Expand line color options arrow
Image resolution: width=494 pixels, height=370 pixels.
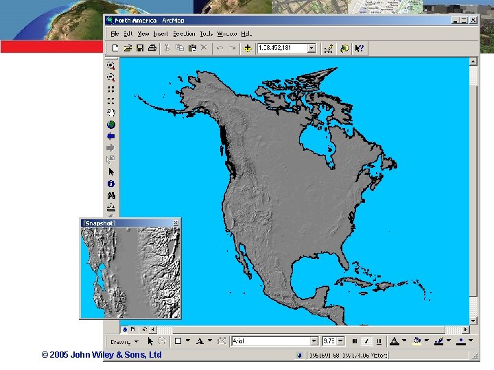pyautogui.click(x=449, y=341)
